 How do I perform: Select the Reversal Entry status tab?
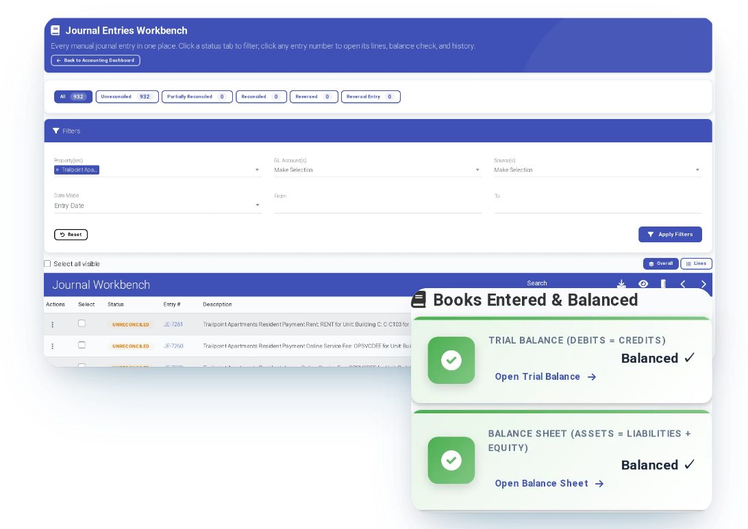tap(371, 96)
